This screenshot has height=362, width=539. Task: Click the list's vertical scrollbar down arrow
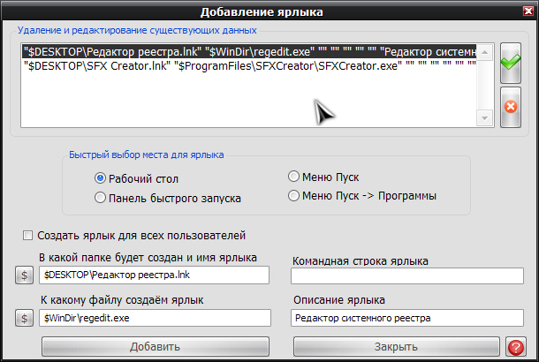coord(485,118)
